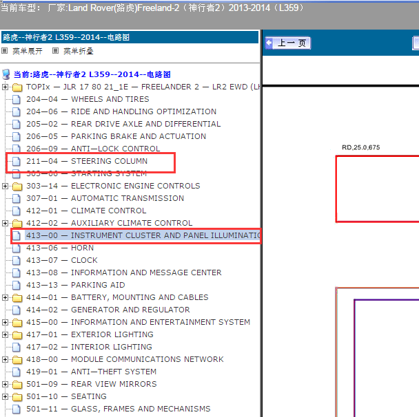Click folder icon of 501-10 SEATING

(x=17, y=397)
